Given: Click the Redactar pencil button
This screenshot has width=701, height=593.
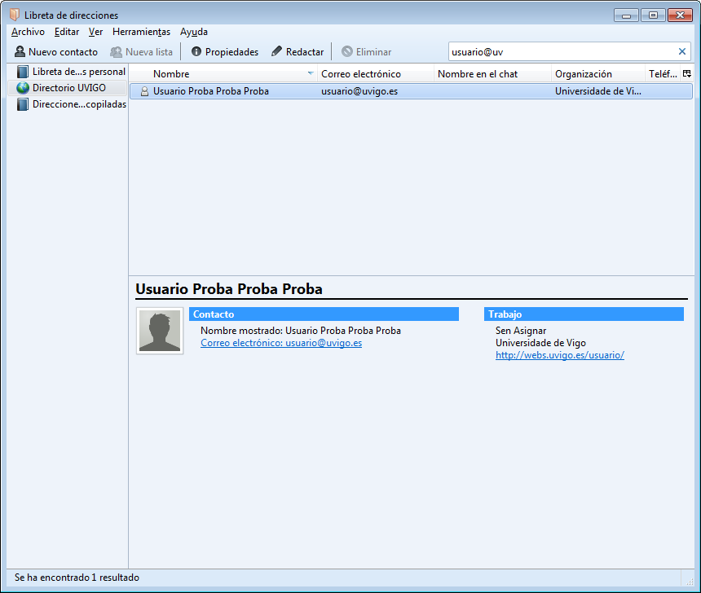Looking at the screenshot, I should (x=298, y=52).
